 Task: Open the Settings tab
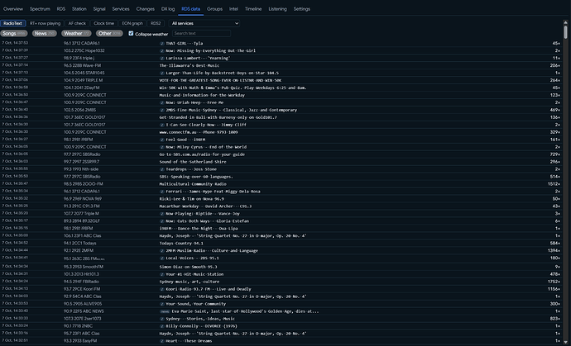(x=302, y=9)
